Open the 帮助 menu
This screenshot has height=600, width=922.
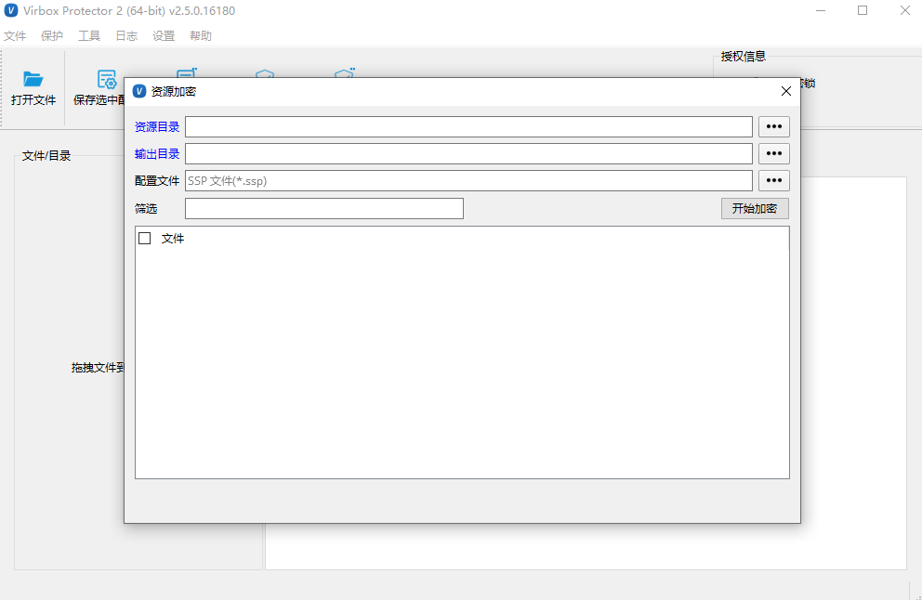click(201, 36)
